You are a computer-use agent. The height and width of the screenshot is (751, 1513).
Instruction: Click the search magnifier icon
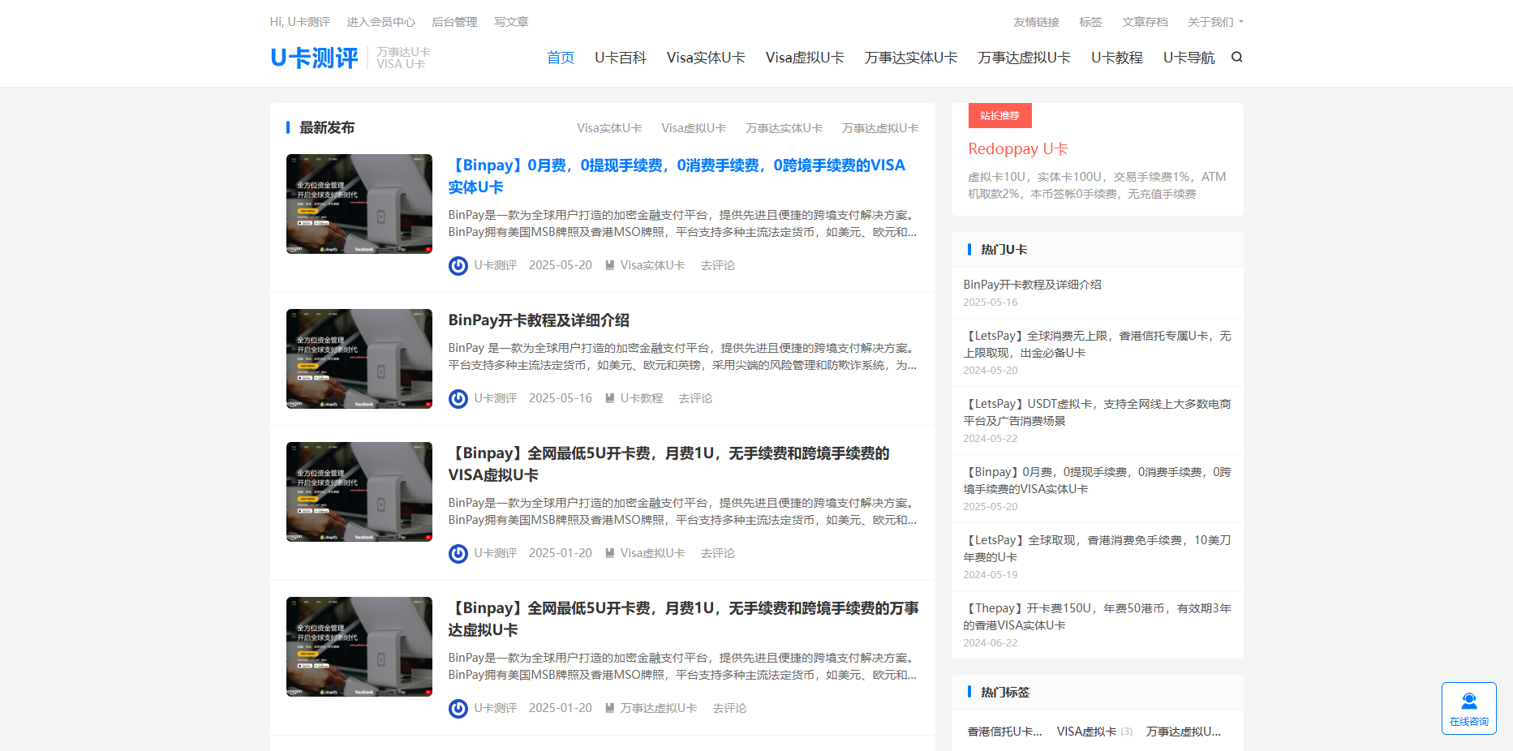tap(1236, 58)
